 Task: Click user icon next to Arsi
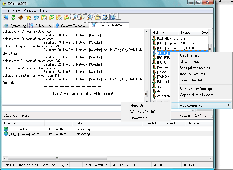154,91
